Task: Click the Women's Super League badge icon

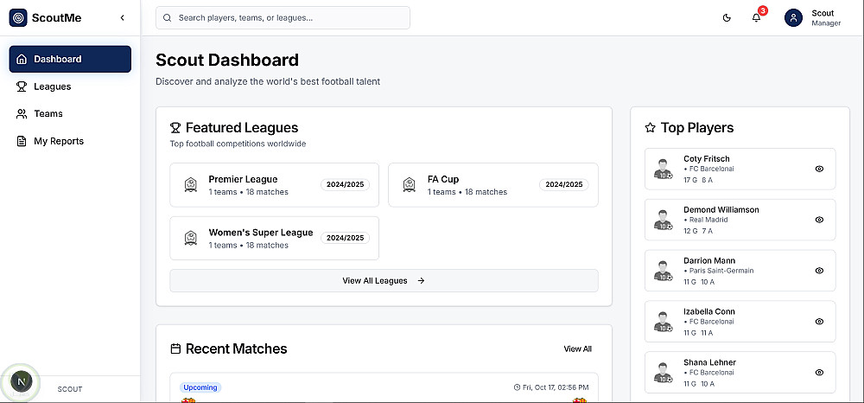Action: pyautogui.click(x=191, y=238)
